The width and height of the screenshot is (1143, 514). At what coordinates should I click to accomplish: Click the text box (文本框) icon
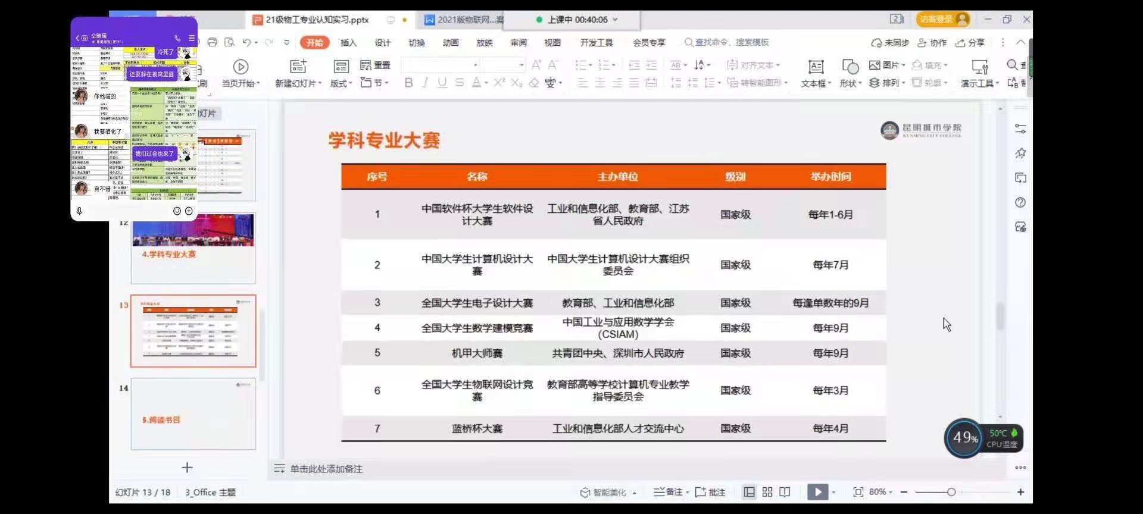point(816,67)
